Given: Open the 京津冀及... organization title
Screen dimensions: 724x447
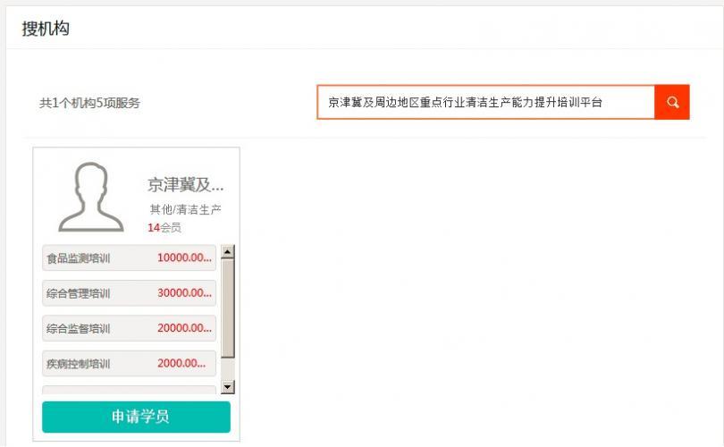Looking at the screenshot, I should click(185, 185).
